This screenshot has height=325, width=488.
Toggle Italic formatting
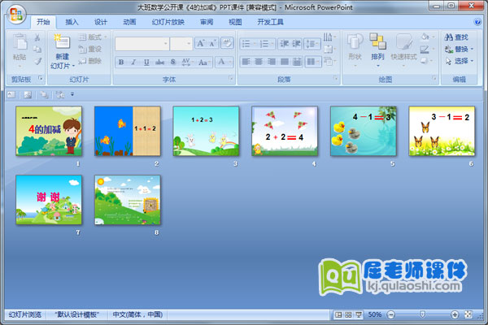(133, 63)
